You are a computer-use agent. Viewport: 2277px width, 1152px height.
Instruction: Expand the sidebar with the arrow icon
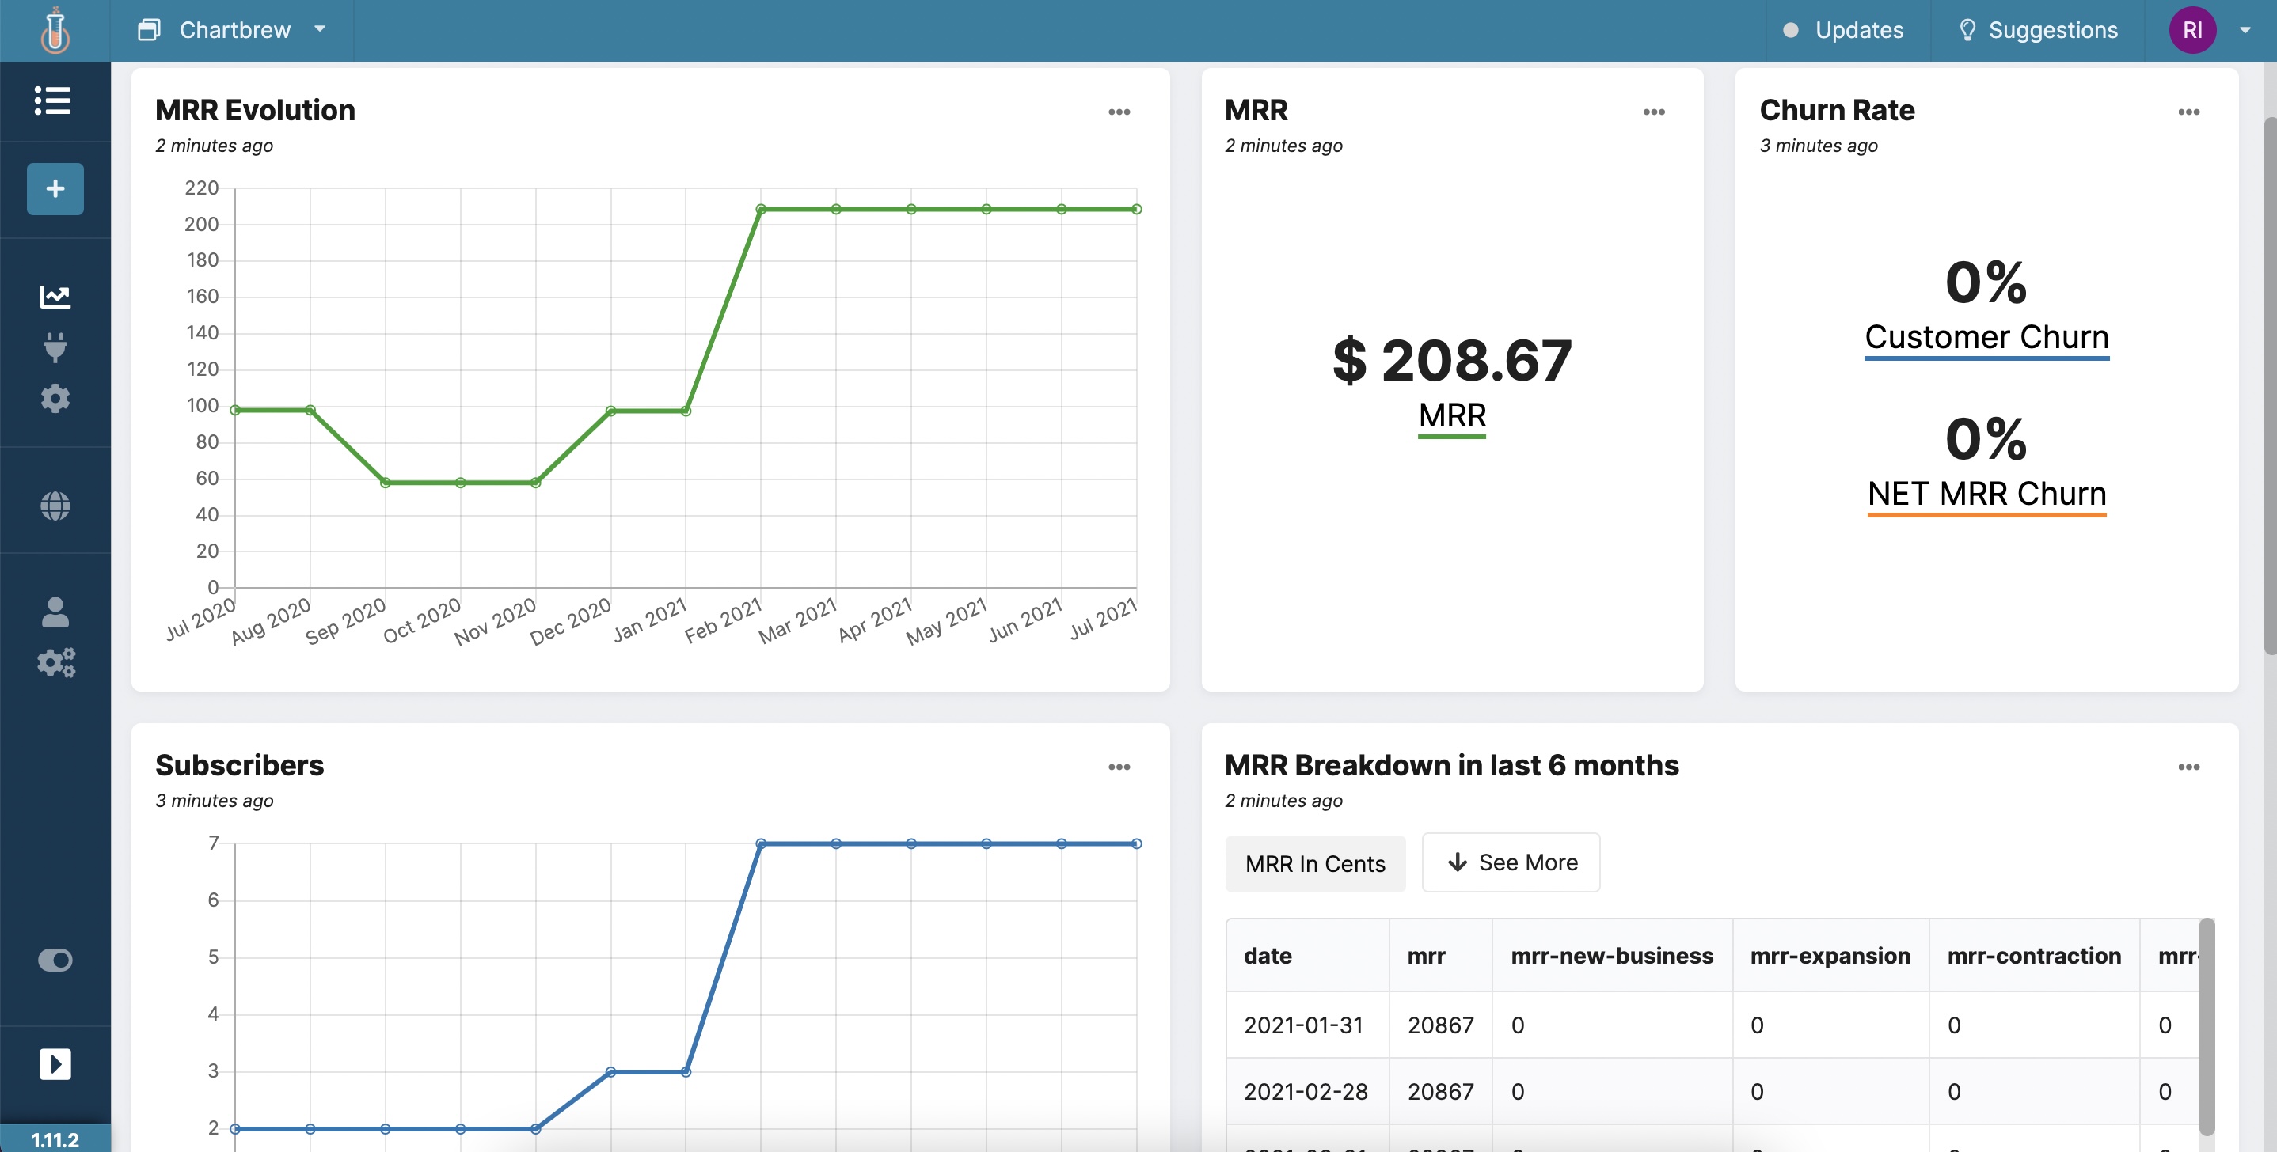click(x=55, y=1063)
